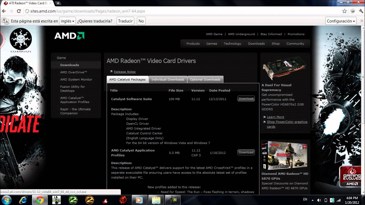Image resolution: width=365 pixels, height=205 pixels.
Task: Click the AMD Underground link
Action: coord(241,34)
